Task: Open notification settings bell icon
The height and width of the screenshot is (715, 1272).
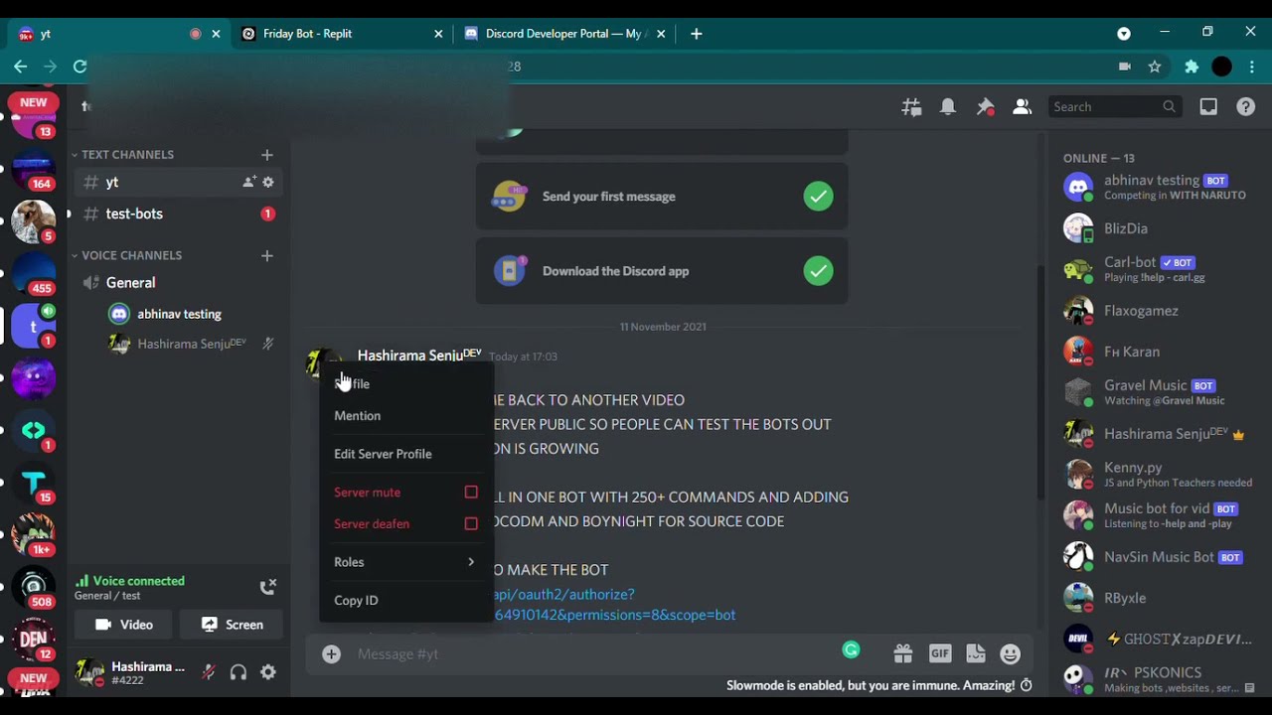Action: point(948,107)
